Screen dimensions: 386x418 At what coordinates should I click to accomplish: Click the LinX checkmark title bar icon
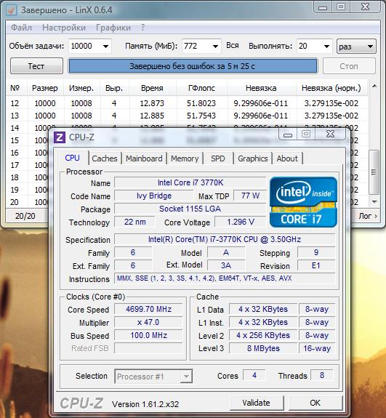click(12, 10)
